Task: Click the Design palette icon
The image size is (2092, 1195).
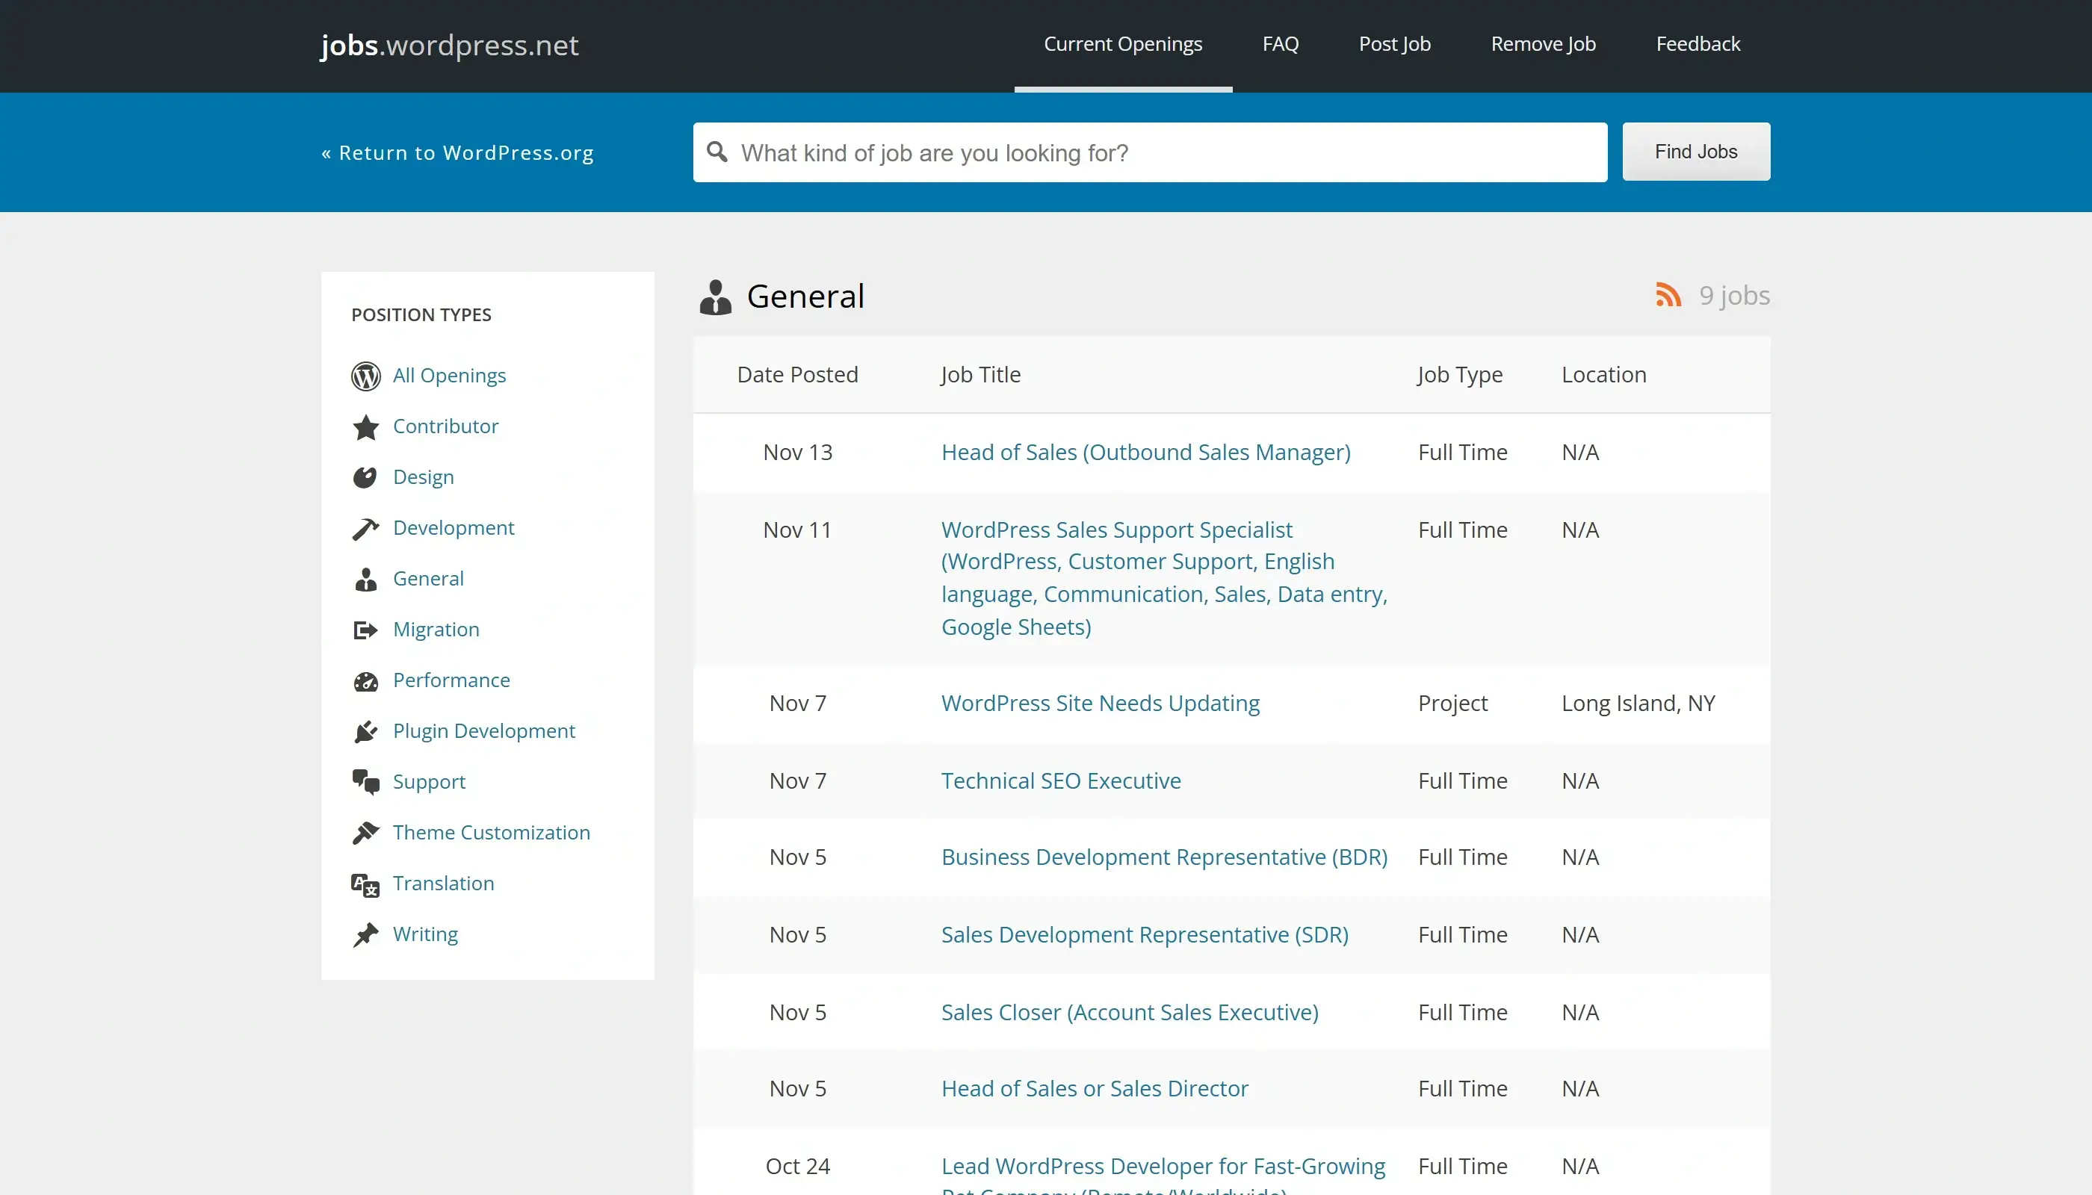Action: tap(366, 478)
